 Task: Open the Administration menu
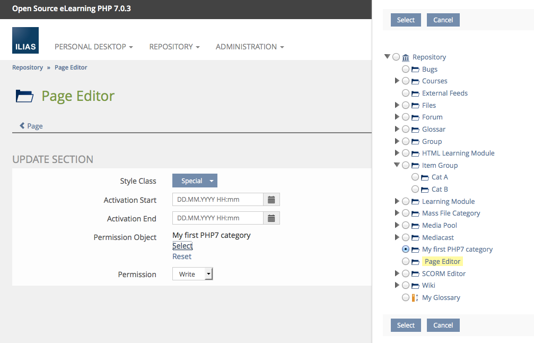(249, 47)
